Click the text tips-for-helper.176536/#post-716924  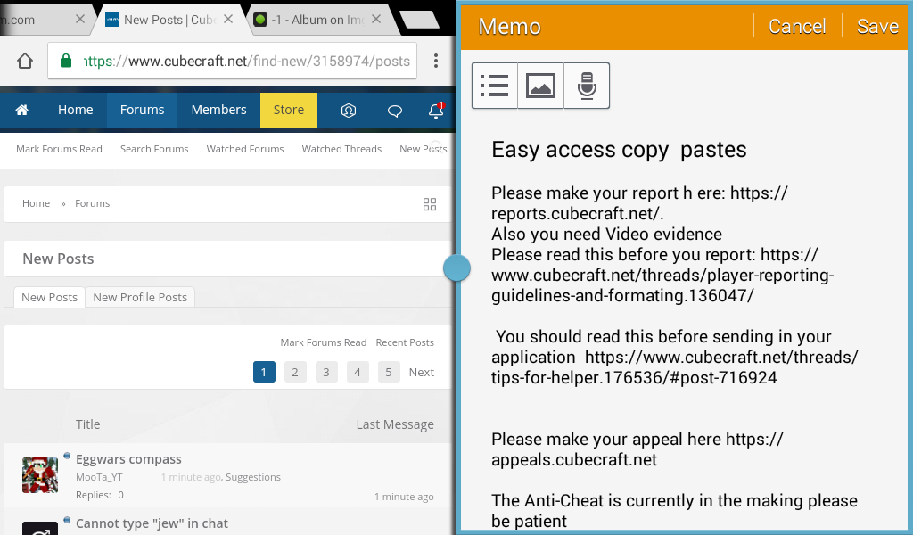(634, 378)
